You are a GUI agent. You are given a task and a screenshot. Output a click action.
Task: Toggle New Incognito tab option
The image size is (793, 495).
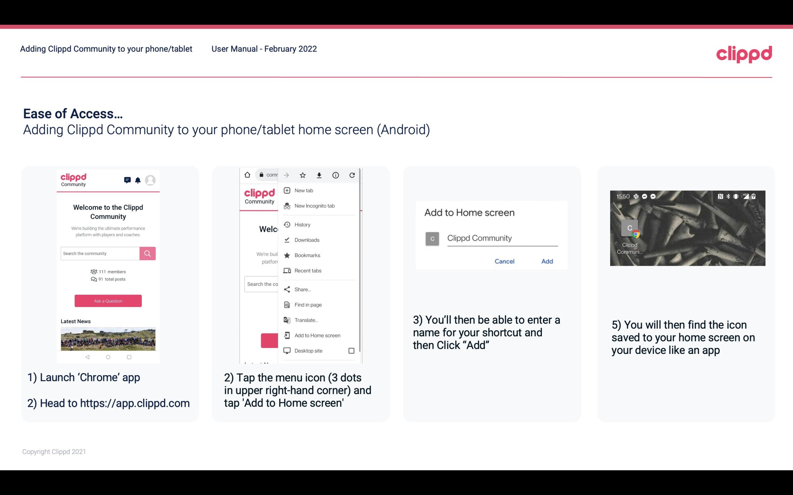pos(315,206)
